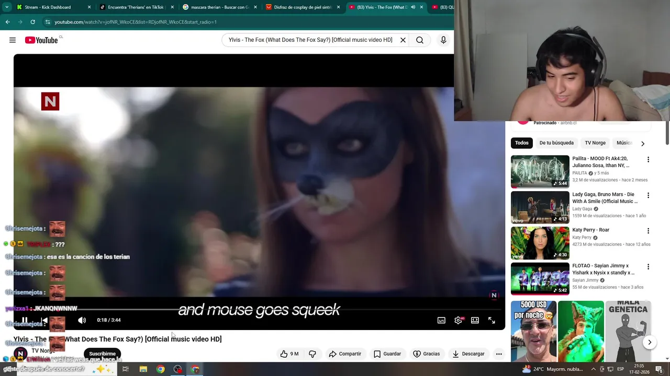Open options menu for Pailita - MOOD

(648, 159)
